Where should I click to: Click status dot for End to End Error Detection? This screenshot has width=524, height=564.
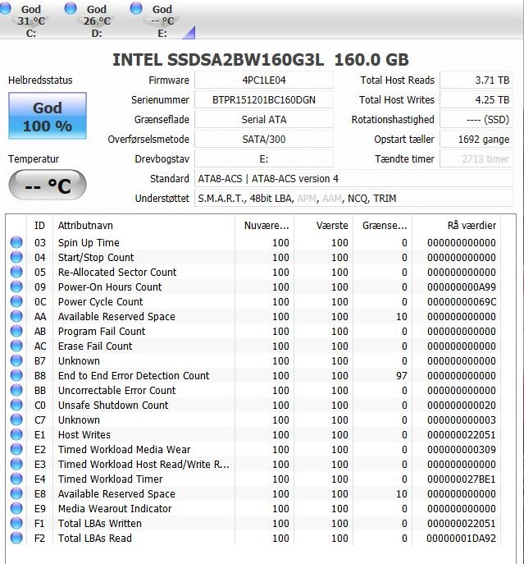click(x=16, y=375)
